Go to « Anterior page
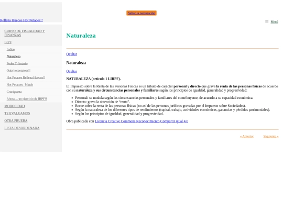 pyautogui.click(x=247, y=137)
